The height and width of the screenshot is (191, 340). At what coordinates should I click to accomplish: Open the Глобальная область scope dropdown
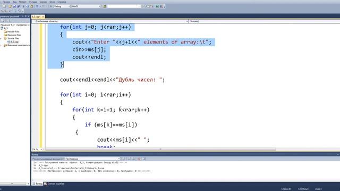(x=110, y=21)
